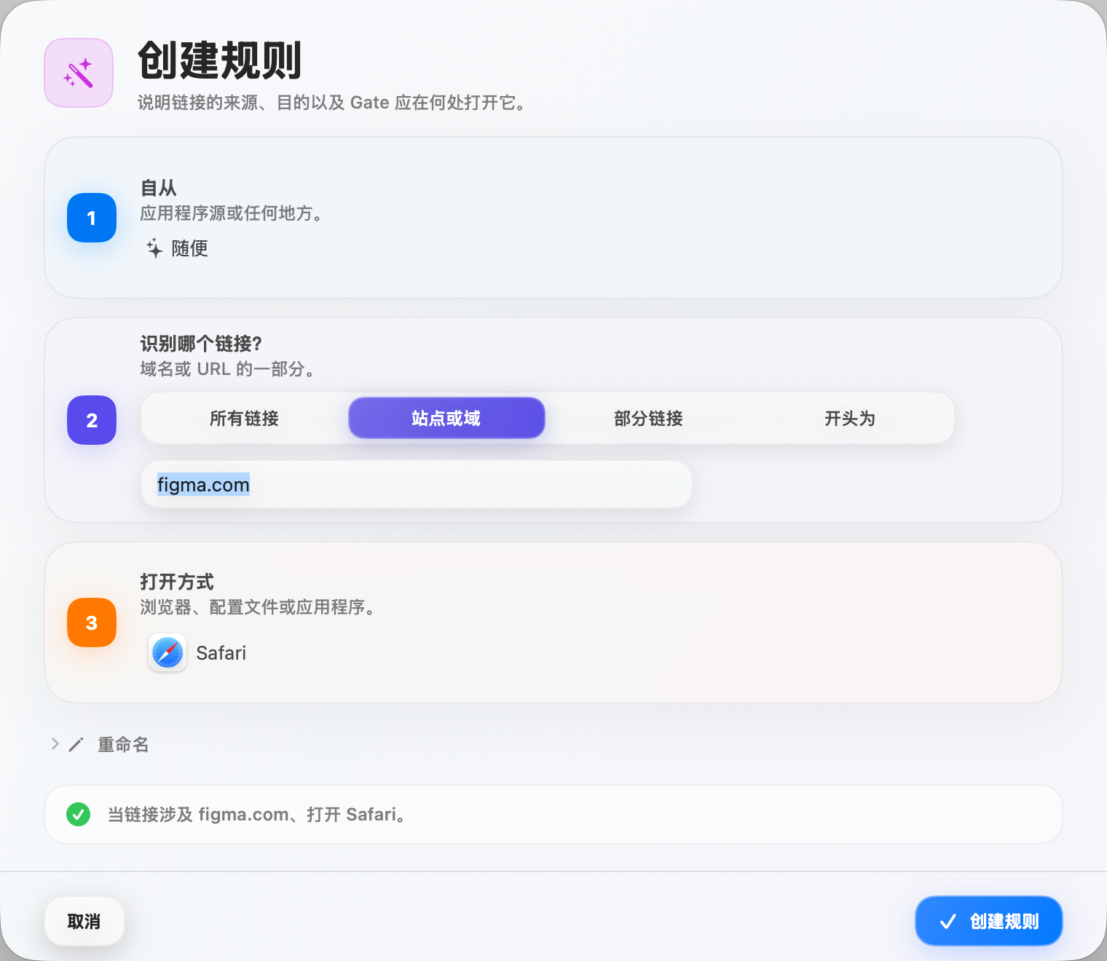Click the figma.com domain input field
The height and width of the screenshot is (961, 1107).
417,484
